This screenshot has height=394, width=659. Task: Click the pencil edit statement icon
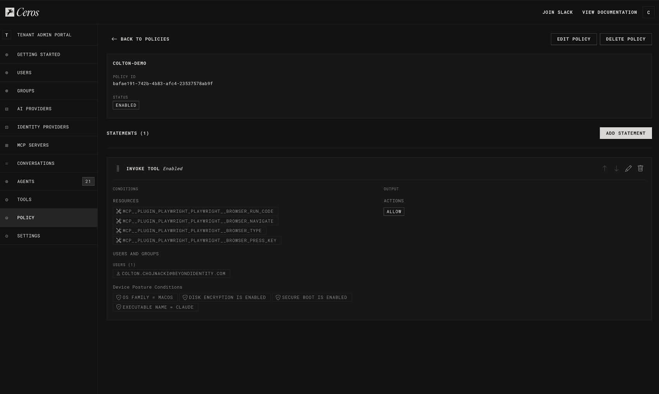pyautogui.click(x=628, y=168)
